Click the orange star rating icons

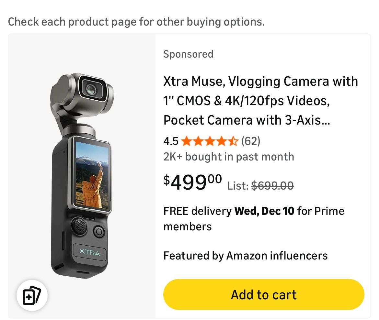coord(210,141)
